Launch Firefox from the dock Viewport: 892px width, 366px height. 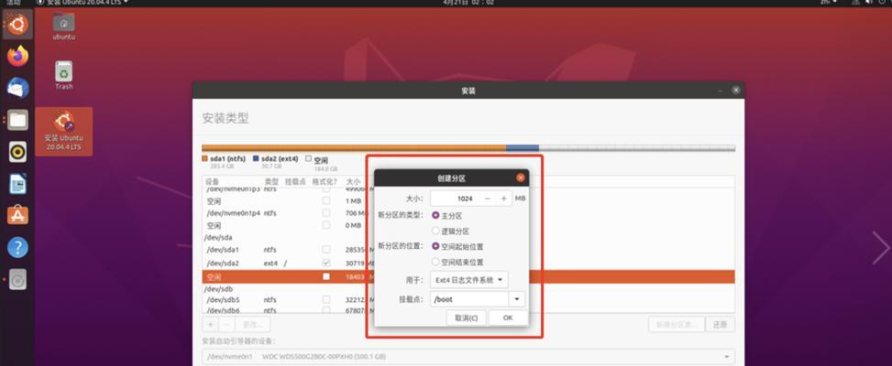[x=17, y=56]
